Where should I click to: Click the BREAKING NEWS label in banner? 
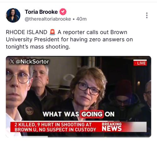[x=112, y=127]
